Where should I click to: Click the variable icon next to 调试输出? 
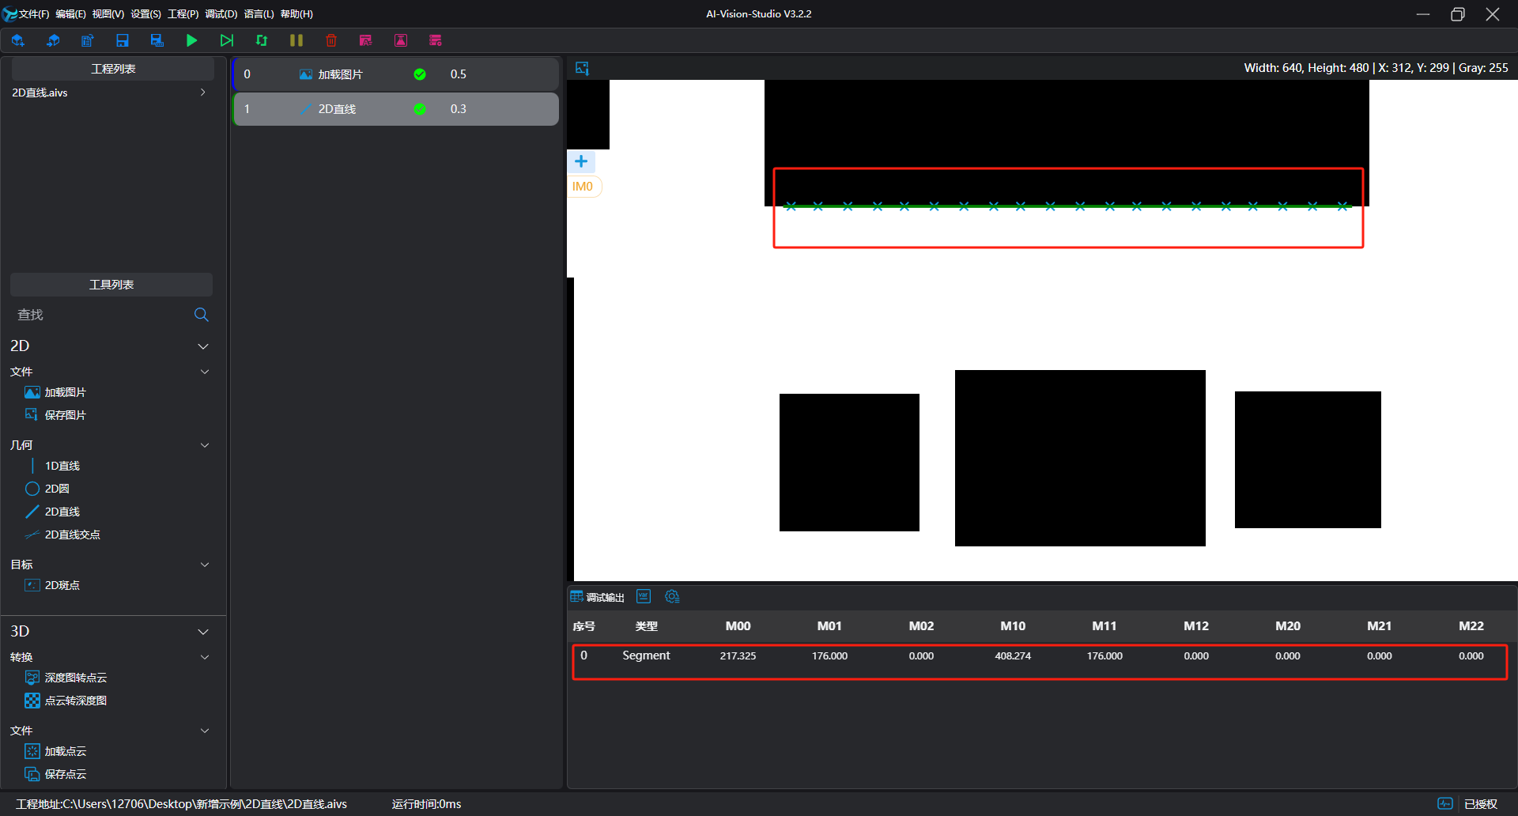644,596
